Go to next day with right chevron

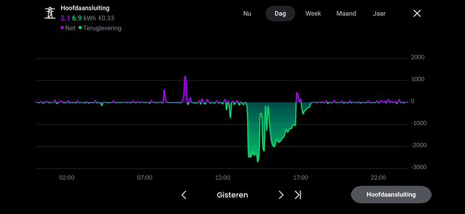(x=281, y=195)
